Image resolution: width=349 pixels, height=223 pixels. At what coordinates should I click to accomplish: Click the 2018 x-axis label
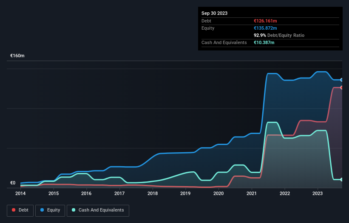click(153, 193)
